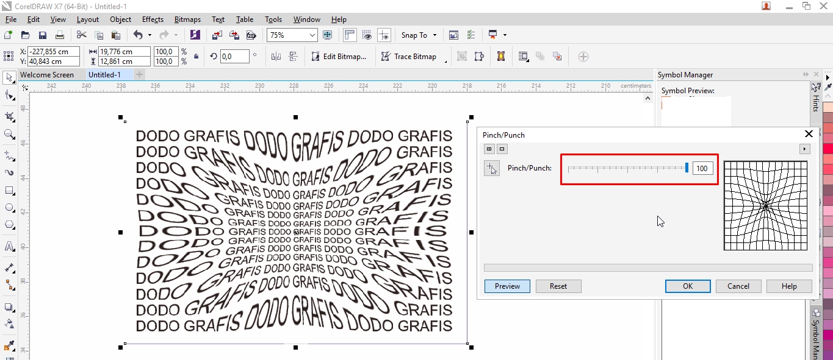This screenshot has height=360, width=833.
Task: Open the Snap To dropdown
Action: coord(434,35)
